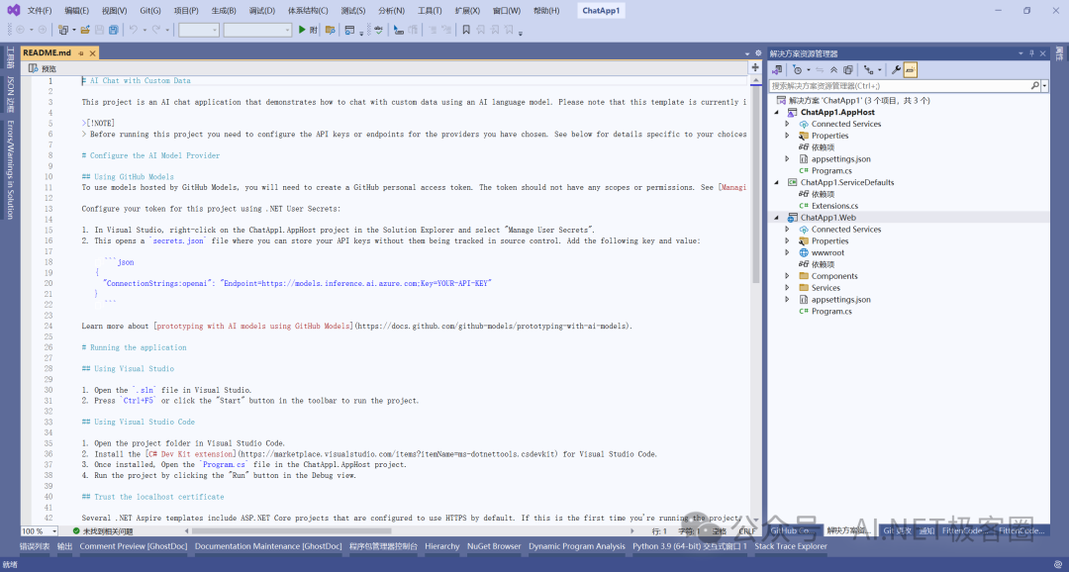Viewport: 1069px width, 572px height.
Task: Open the 帮助(H) menu
Action: coord(546,11)
